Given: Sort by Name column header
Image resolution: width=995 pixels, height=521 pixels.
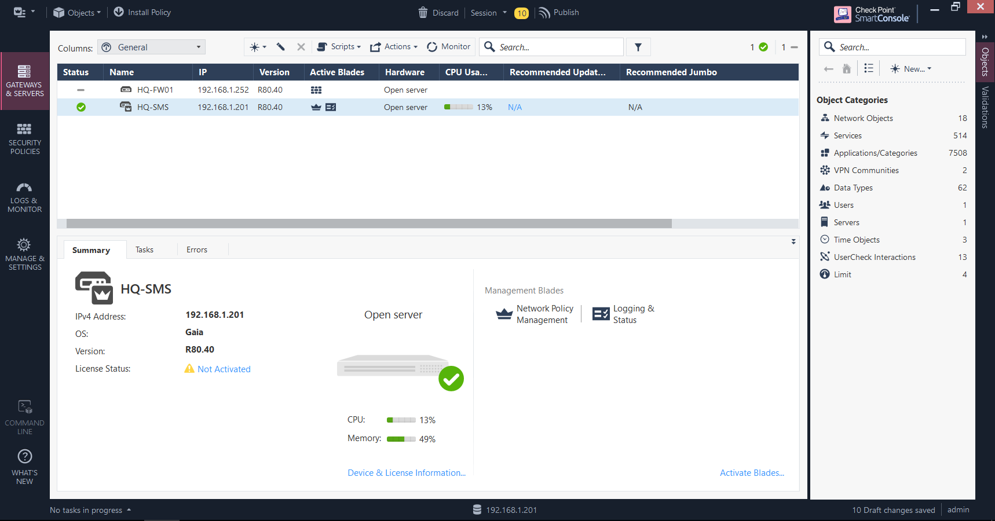Looking at the screenshot, I should (x=148, y=72).
